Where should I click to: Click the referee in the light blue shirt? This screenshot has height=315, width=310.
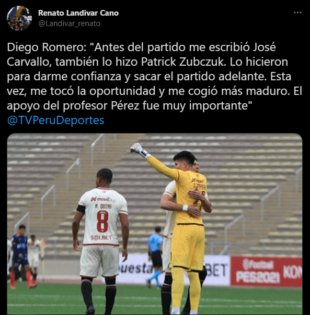[155, 256]
